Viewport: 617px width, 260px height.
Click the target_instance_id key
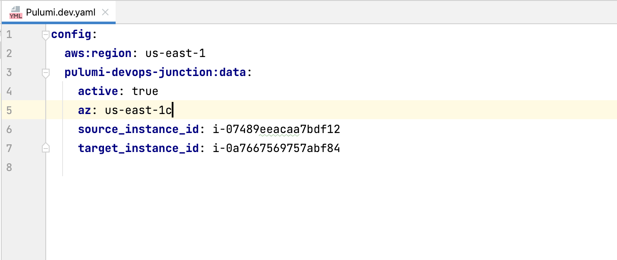(138, 149)
